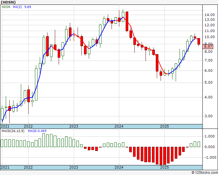This screenshot has height=175, width=218.
Task: Click 2022 on MACD panel time axis
Action: (x=28, y=167)
